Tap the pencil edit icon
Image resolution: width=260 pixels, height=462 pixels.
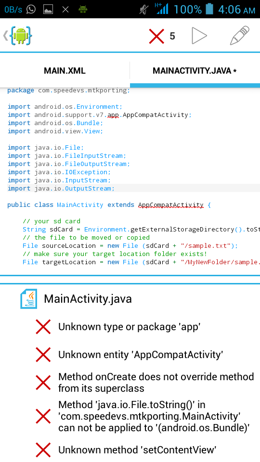(240, 35)
